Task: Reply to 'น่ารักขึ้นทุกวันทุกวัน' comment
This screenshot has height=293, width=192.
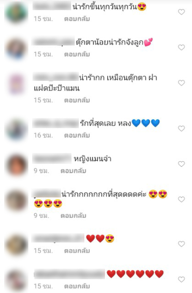Action: 77,19
